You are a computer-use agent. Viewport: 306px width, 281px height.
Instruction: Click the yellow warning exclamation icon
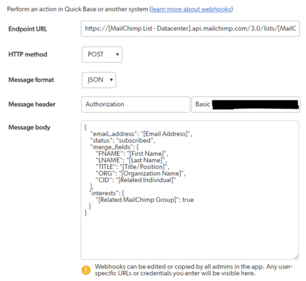point(86,270)
